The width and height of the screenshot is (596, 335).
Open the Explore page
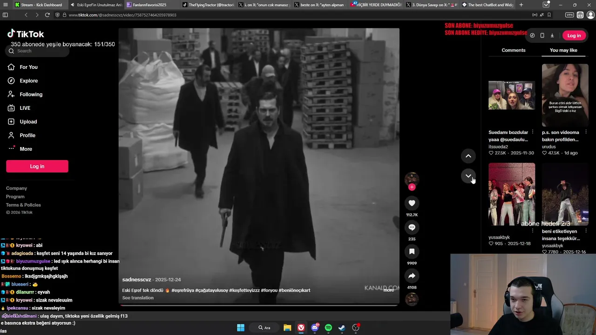pyautogui.click(x=28, y=80)
